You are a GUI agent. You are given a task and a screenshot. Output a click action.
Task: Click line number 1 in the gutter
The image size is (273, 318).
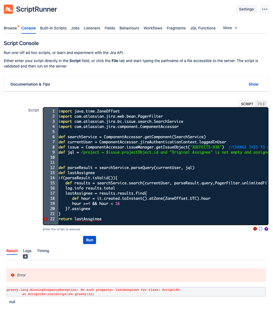pos(53,111)
